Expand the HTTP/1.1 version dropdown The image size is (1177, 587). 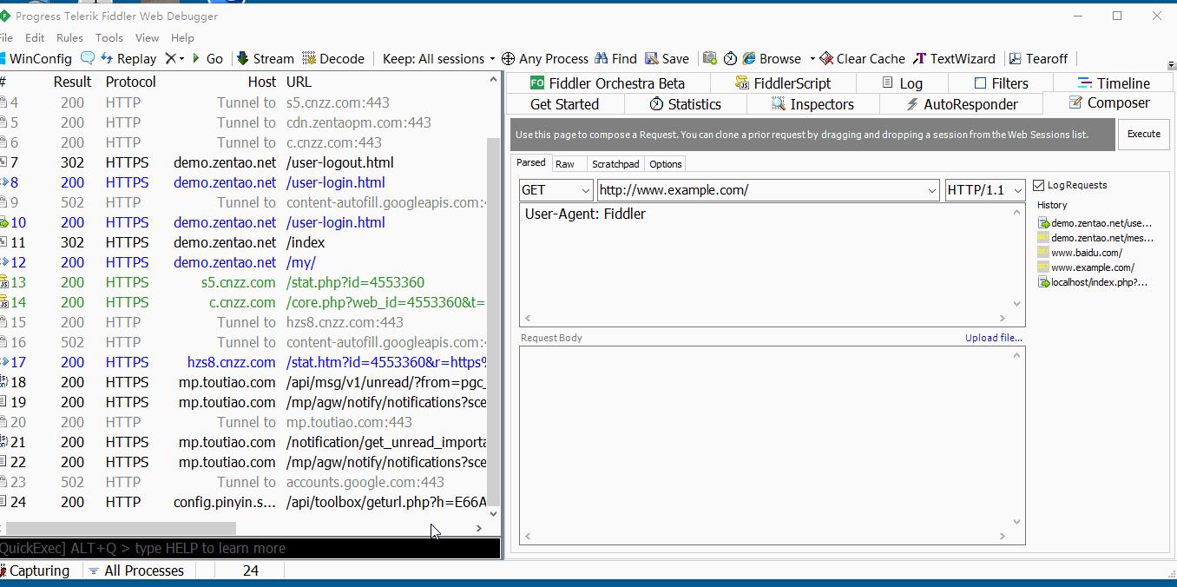coord(985,190)
